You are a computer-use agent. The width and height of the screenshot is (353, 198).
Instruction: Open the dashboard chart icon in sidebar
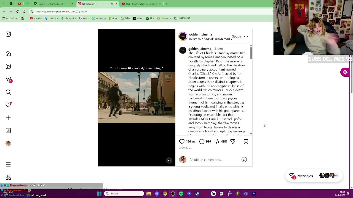8,131
